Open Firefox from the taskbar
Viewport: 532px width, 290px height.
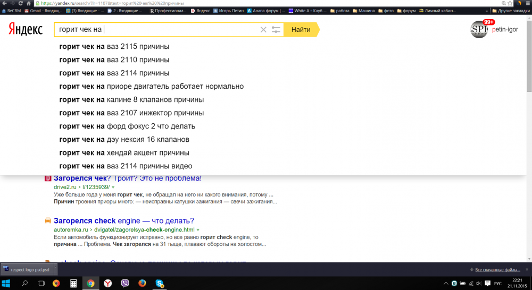[x=142, y=283]
